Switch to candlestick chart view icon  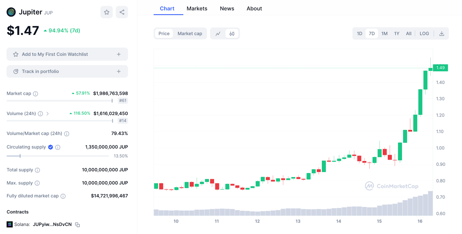[x=232, y=34]
